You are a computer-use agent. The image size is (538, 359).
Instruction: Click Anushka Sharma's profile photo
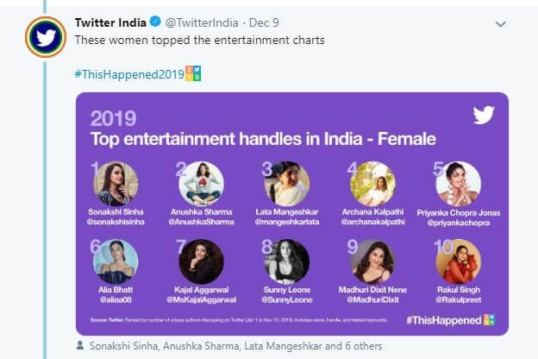pyautogui.click(x=201, y=183)
